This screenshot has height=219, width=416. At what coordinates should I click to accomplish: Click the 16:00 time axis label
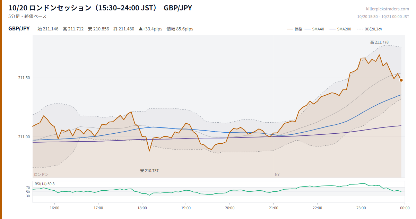54,208
